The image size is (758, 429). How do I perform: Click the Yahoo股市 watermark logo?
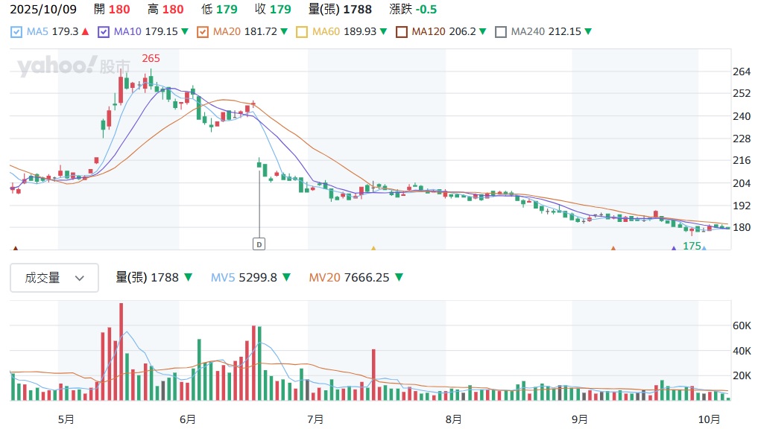73,66
